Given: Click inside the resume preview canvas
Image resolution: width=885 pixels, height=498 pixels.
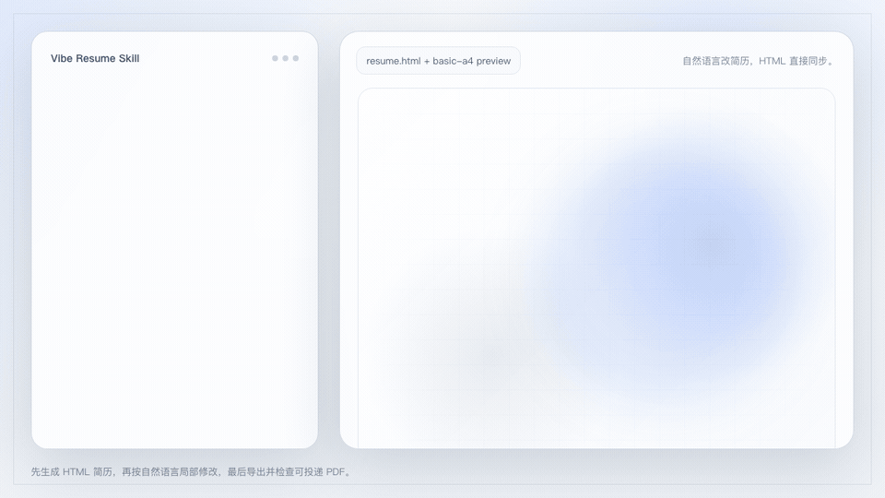Looking at the screenshot, I should [596, 268].
